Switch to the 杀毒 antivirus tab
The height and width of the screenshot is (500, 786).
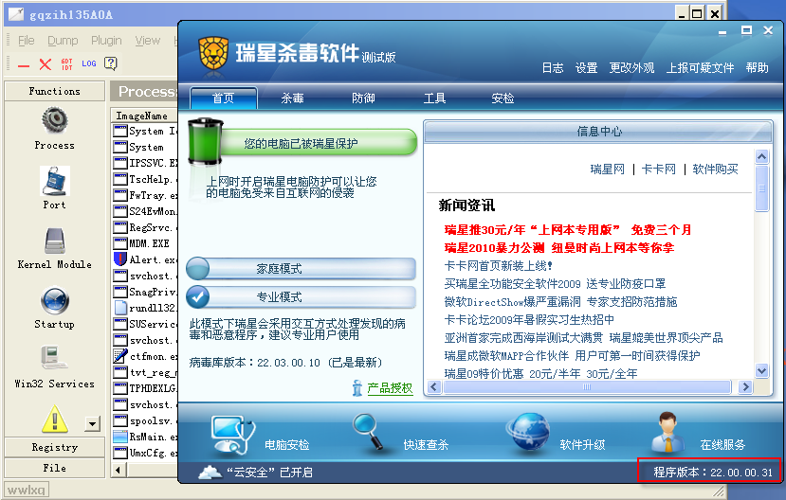tap(292, 98)
